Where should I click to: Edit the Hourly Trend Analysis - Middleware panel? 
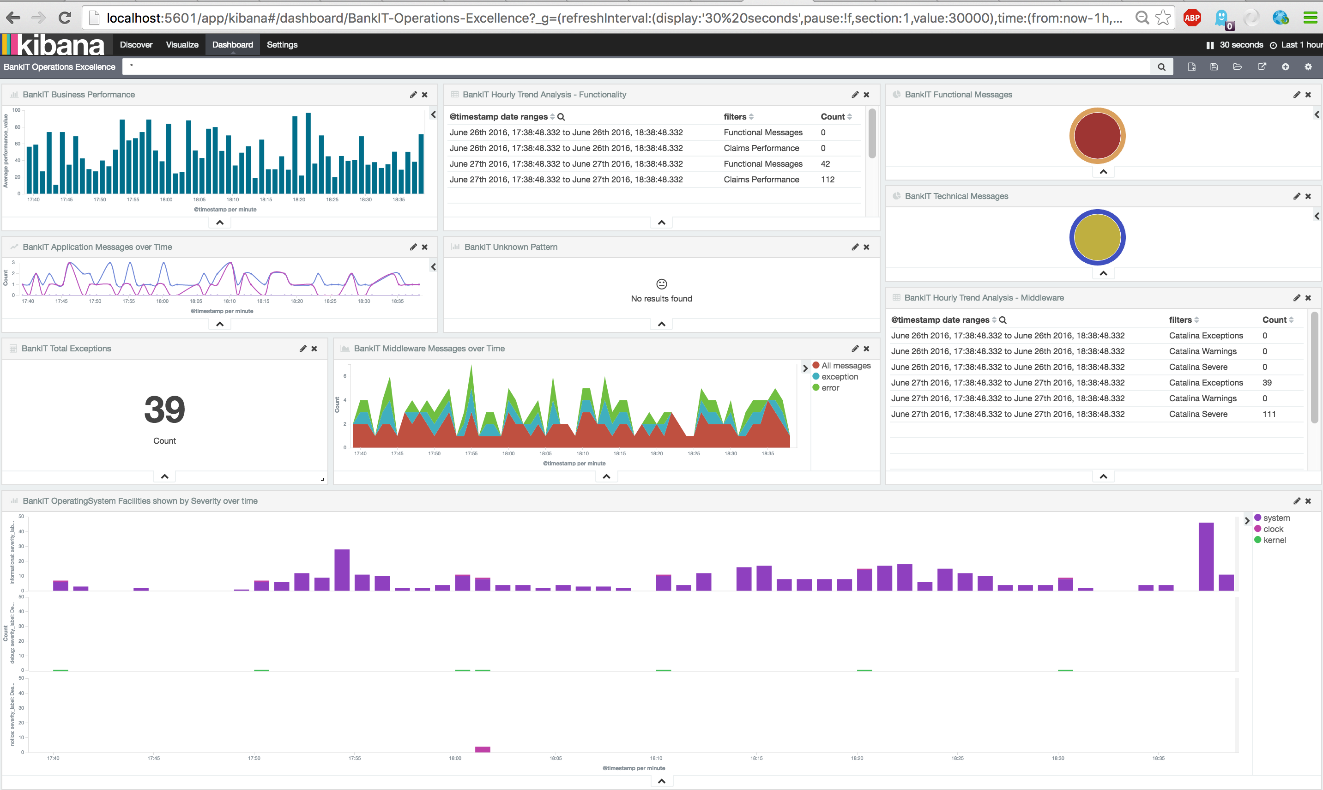click(1297, 298)
